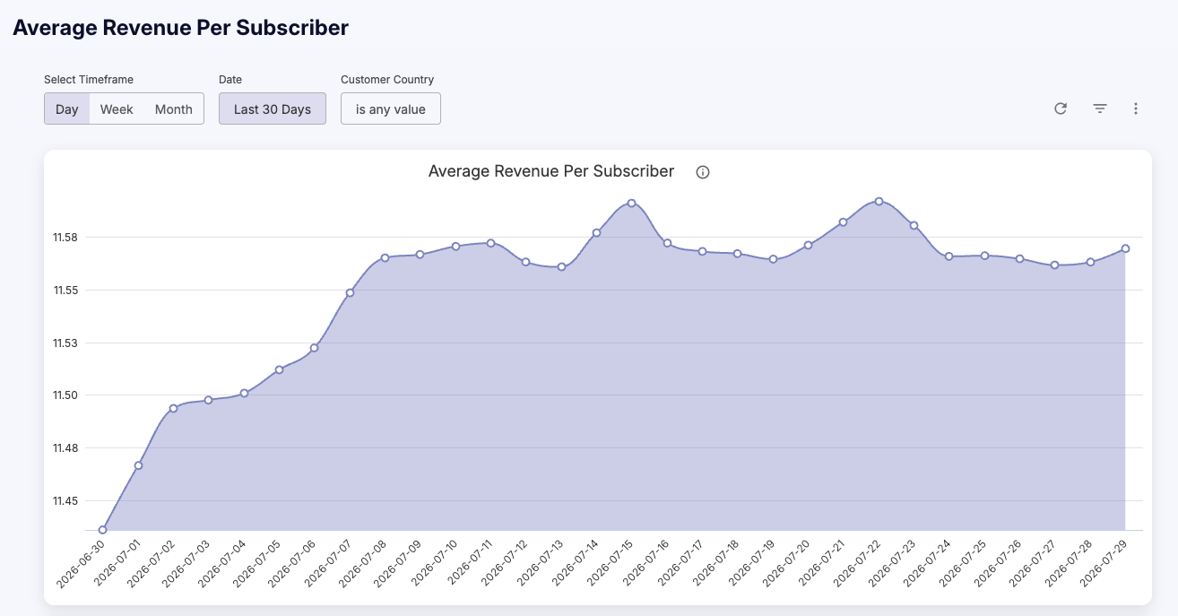Screen dimensions: 1178x616
Task: Open Customer Country 'is any value' filter
Action: pyautogui.click(x=391, y=109)
